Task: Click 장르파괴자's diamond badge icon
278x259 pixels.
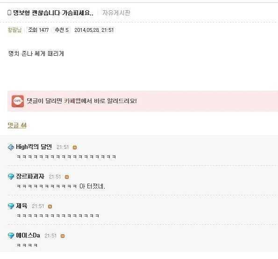Action: coord(11,177)
